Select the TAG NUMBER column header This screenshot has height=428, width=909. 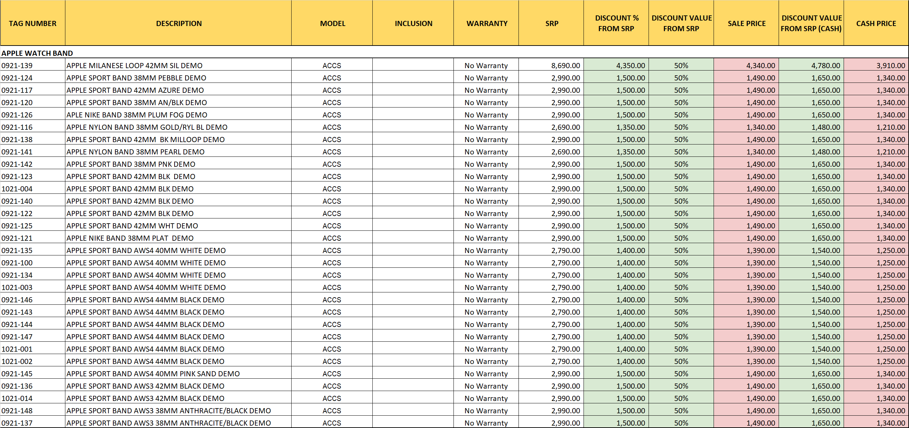tap(33, 23)
